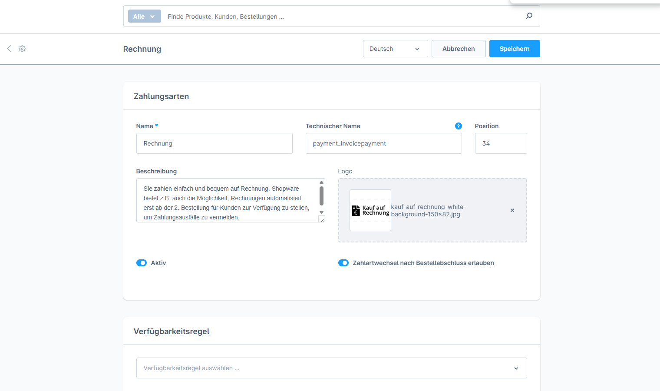Go back using the left arrow icon
Viewport: 660px width, 391px height.
[9, 49]
